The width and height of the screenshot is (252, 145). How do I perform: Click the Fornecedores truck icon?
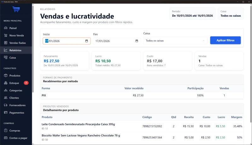tap(6, 105)
